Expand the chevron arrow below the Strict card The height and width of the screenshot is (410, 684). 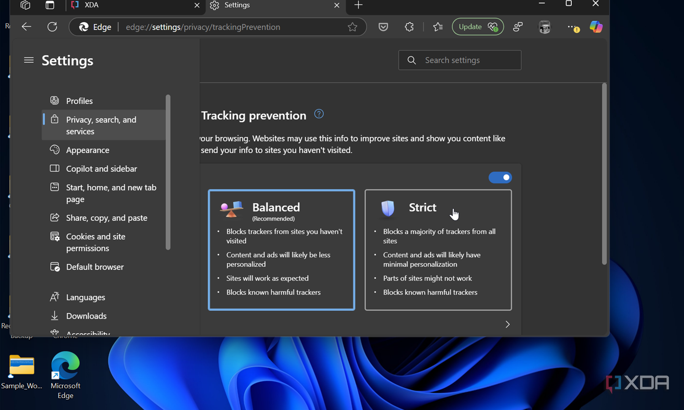[x=508, y=324]
